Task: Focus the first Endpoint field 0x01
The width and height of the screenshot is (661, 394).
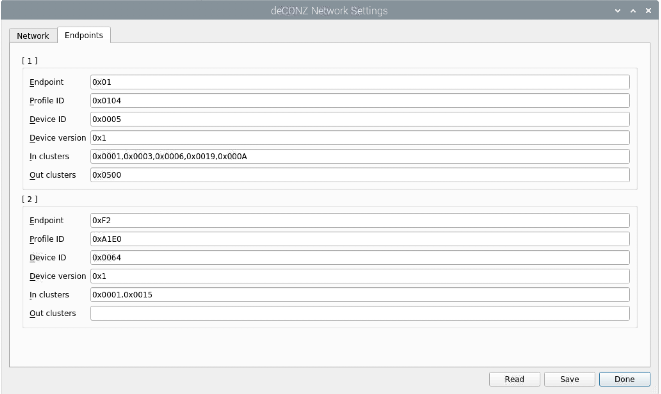Action: click(x=359, y=82)
